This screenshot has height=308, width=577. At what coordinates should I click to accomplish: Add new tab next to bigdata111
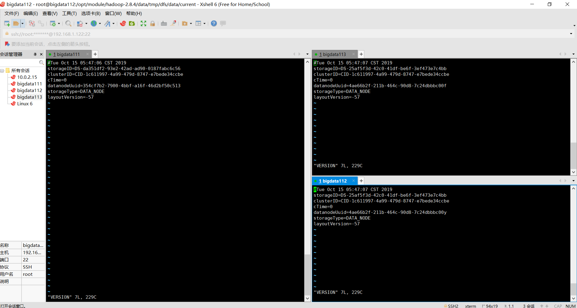pos(95,54)
